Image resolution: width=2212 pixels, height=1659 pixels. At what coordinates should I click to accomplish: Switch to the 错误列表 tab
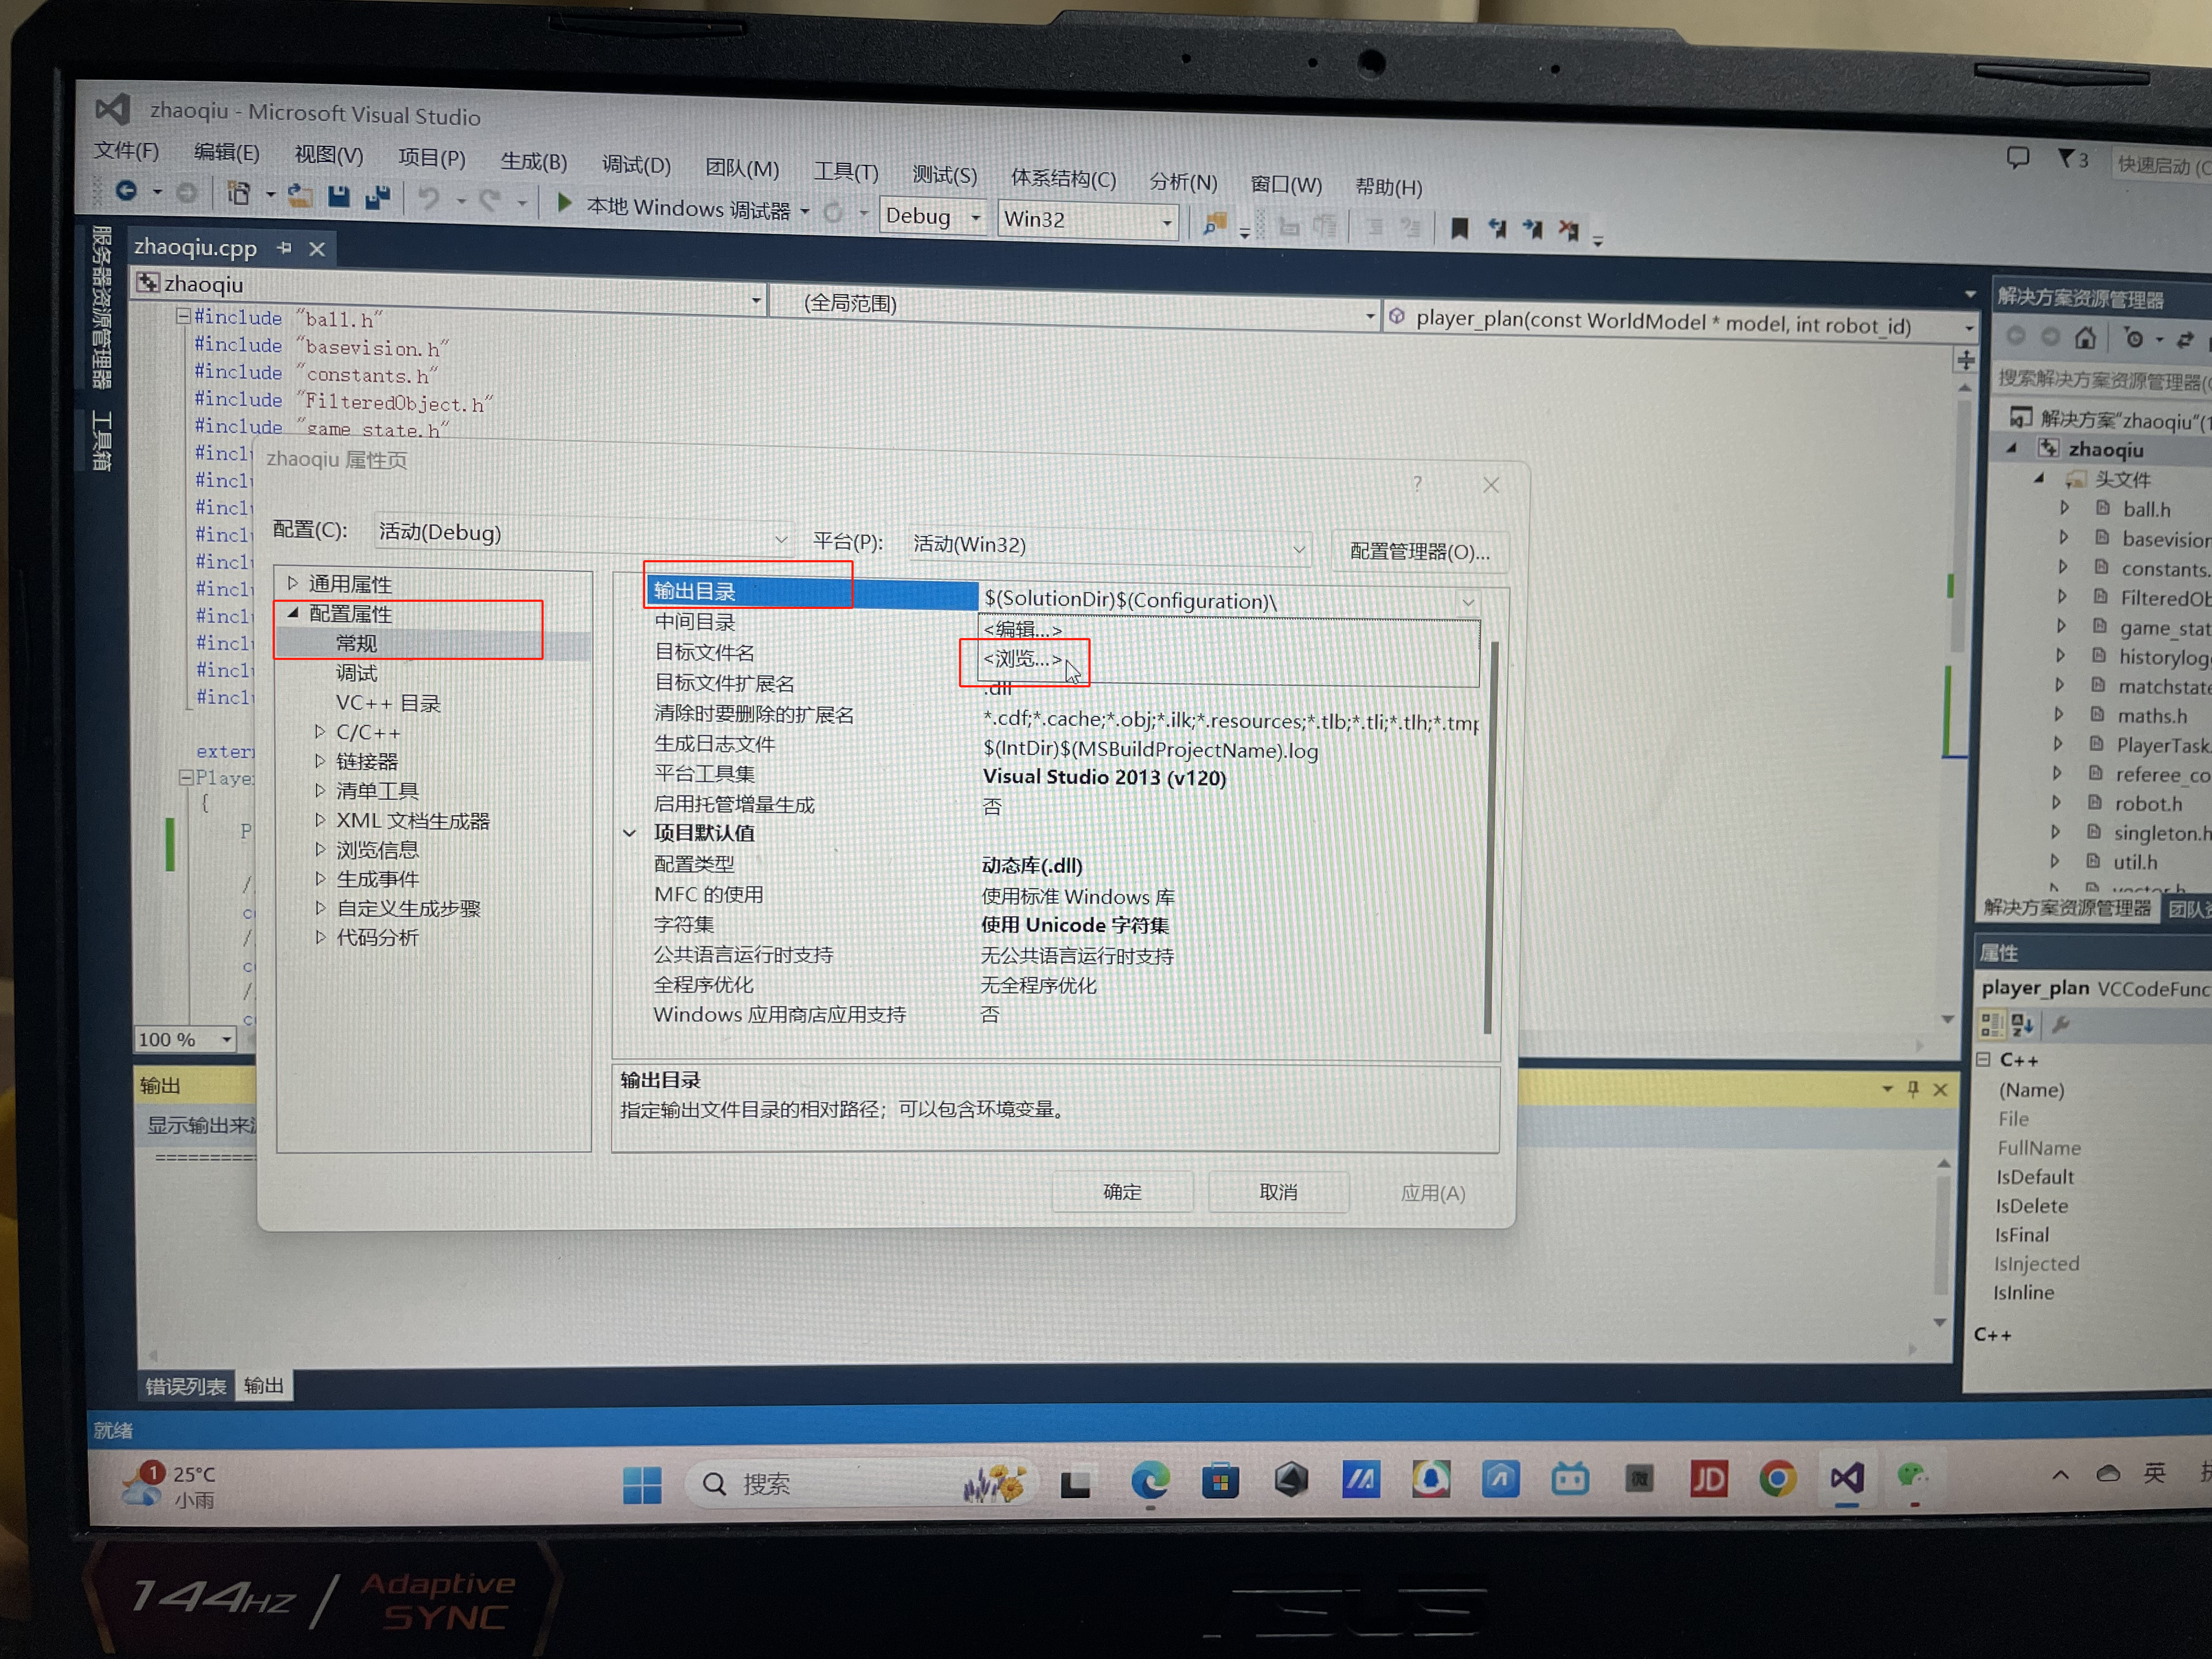186,1386
